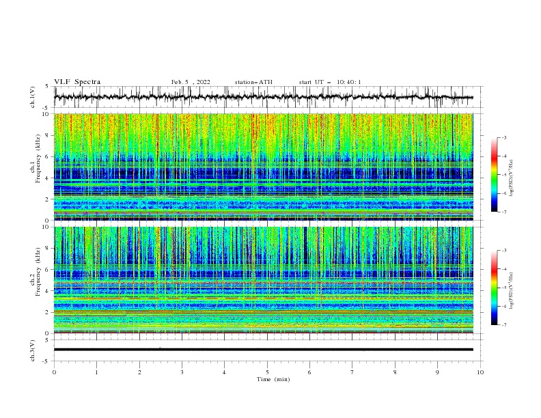Click inside the ch.2 spectrogram panel
The image size is (541, 418).
click(263, 280)
